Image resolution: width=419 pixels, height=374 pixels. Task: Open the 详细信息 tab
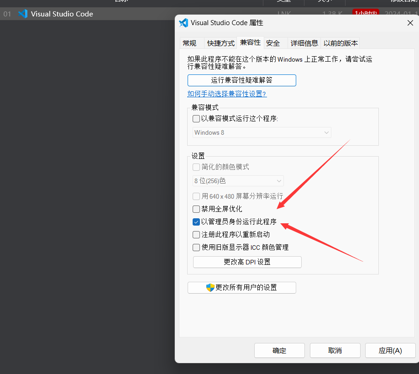pos(304,43)
